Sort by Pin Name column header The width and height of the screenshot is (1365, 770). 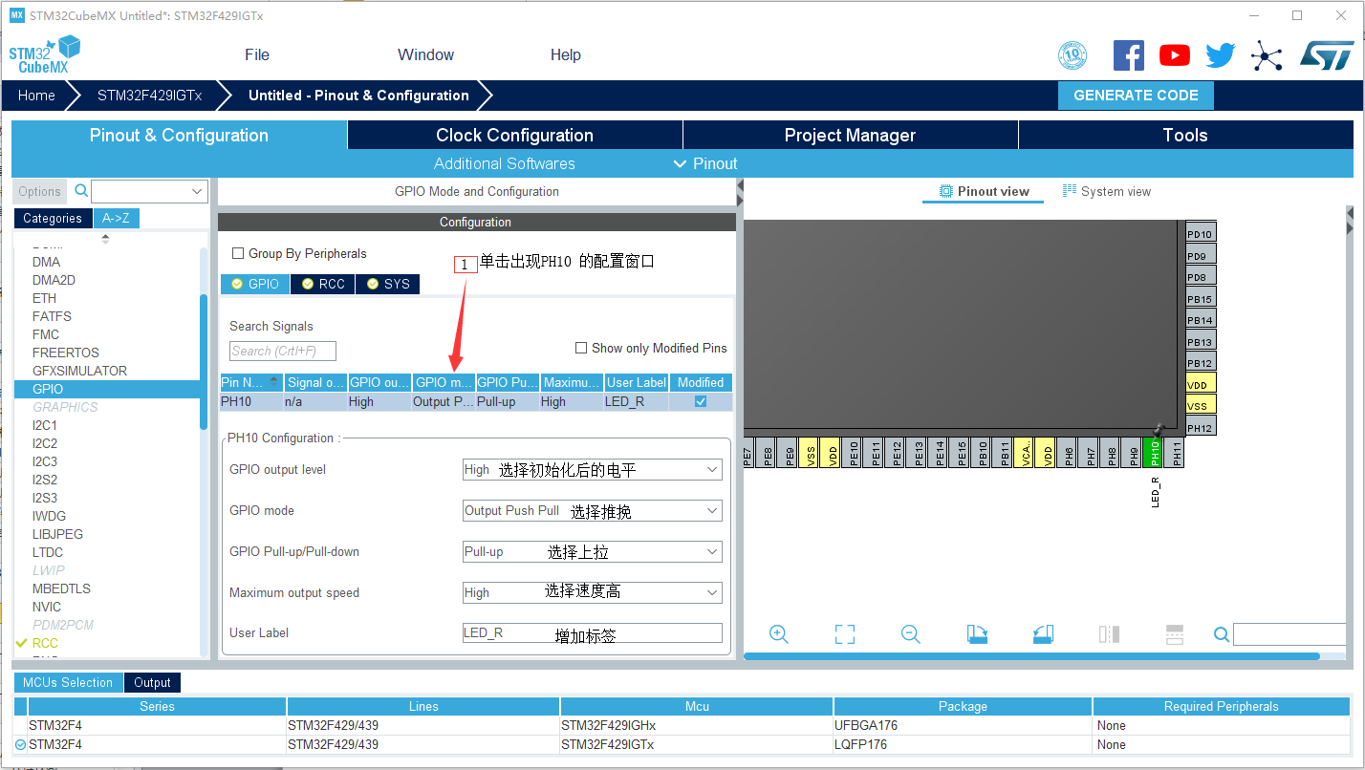pyautogui.click(x=251, y=382)
